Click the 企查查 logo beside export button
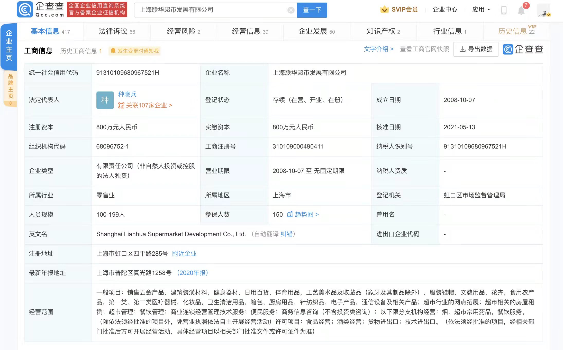This screenshot has width=563, height=350. 523,49
